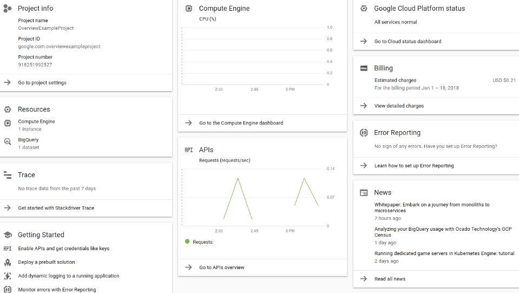Click the Error Reporting icon in Getting Started

(x=7, y=290)
